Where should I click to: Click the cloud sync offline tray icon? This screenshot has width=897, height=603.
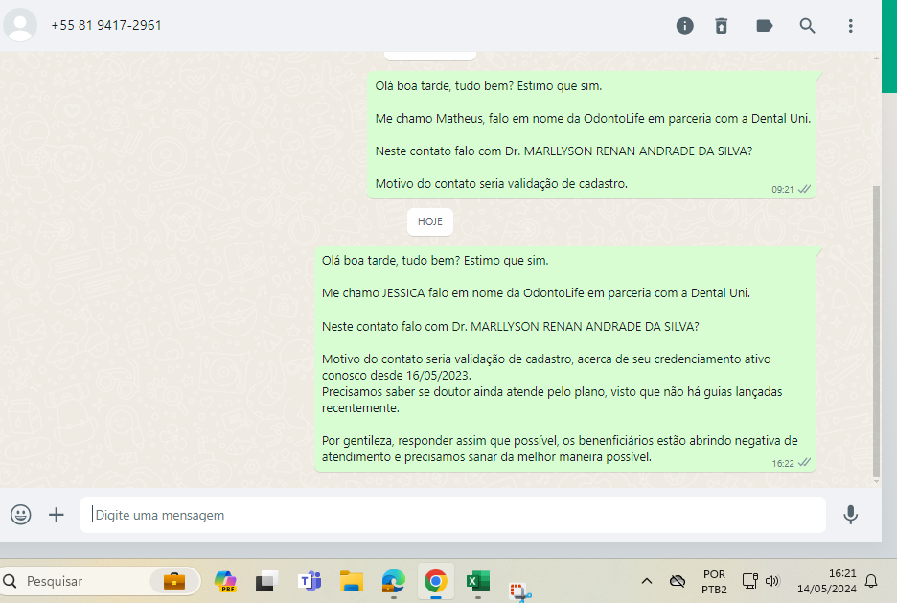(x=678, y=581)
